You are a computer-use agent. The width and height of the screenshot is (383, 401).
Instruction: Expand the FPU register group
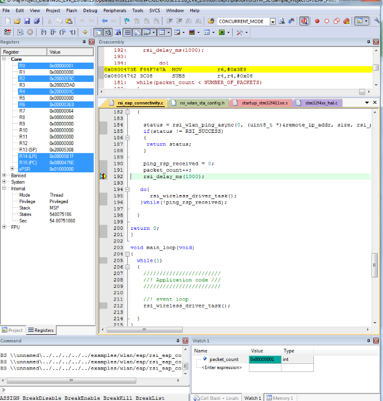pos(5,227)
